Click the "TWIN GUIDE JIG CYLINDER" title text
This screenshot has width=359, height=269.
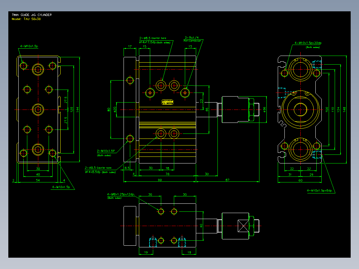(x=32, y=15)
